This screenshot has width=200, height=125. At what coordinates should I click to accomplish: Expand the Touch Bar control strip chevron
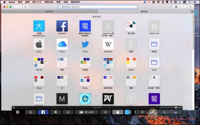coord(135,112)
